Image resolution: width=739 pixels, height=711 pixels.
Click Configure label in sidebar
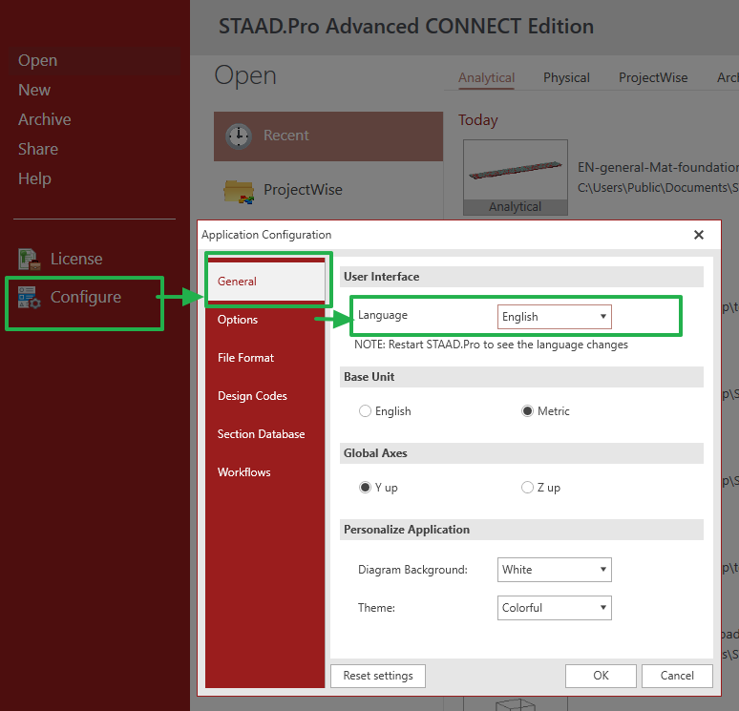click(x=86, y=298)
